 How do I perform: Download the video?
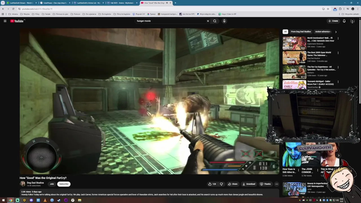(249, 184)
